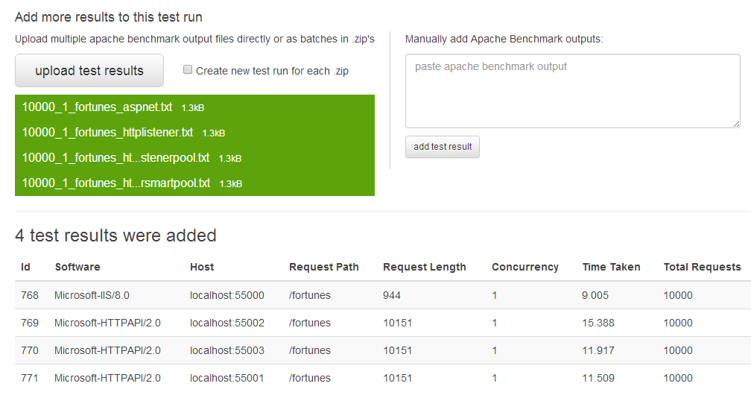Focus the paste apache benchmark output textarea
Viewport: 751px width, 395px height.
[572, 91]
